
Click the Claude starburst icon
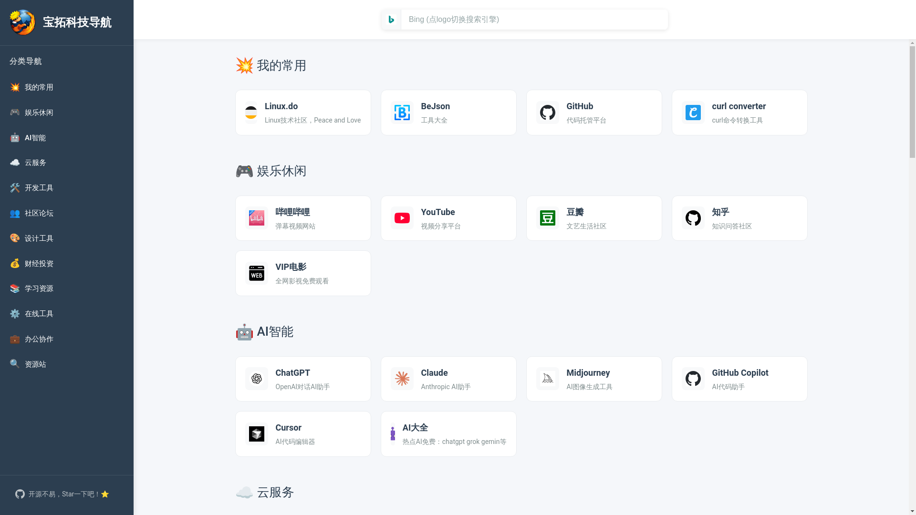coord(402,379)
